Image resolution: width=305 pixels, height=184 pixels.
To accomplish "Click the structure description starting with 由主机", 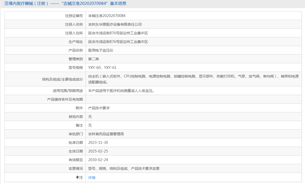I will coord(193,79).
